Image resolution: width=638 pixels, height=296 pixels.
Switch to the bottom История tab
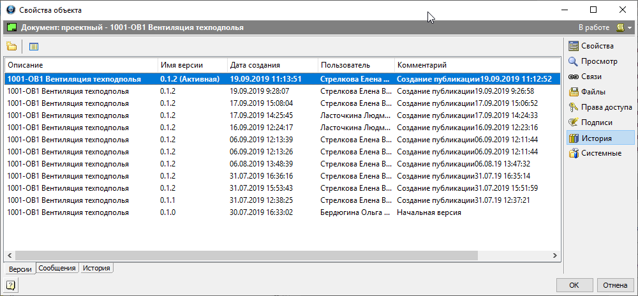[96, 269]
